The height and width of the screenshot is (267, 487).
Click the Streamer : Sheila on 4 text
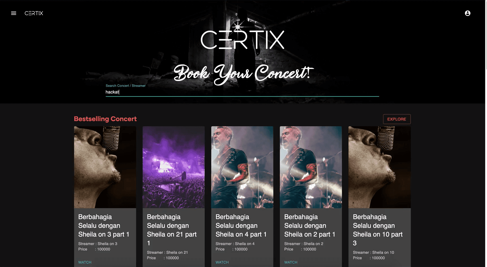click(235, 243)
